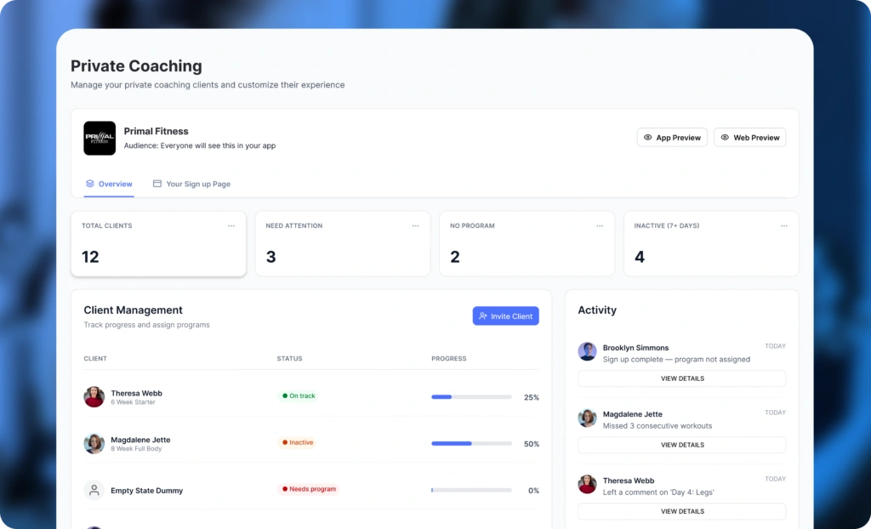Click the Invite Client button
871x529 pixels.
click(x=505, y=316)
